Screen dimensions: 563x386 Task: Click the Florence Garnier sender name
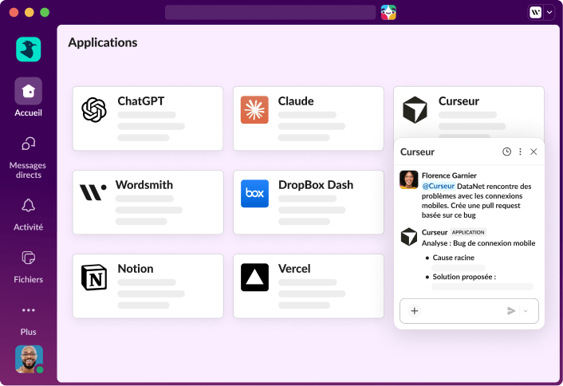click(x=449, y=175)
